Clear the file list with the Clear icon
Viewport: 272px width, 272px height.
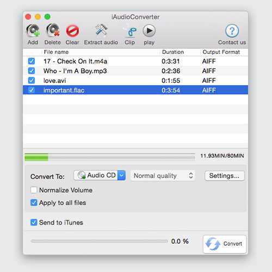tap(72, 31)
